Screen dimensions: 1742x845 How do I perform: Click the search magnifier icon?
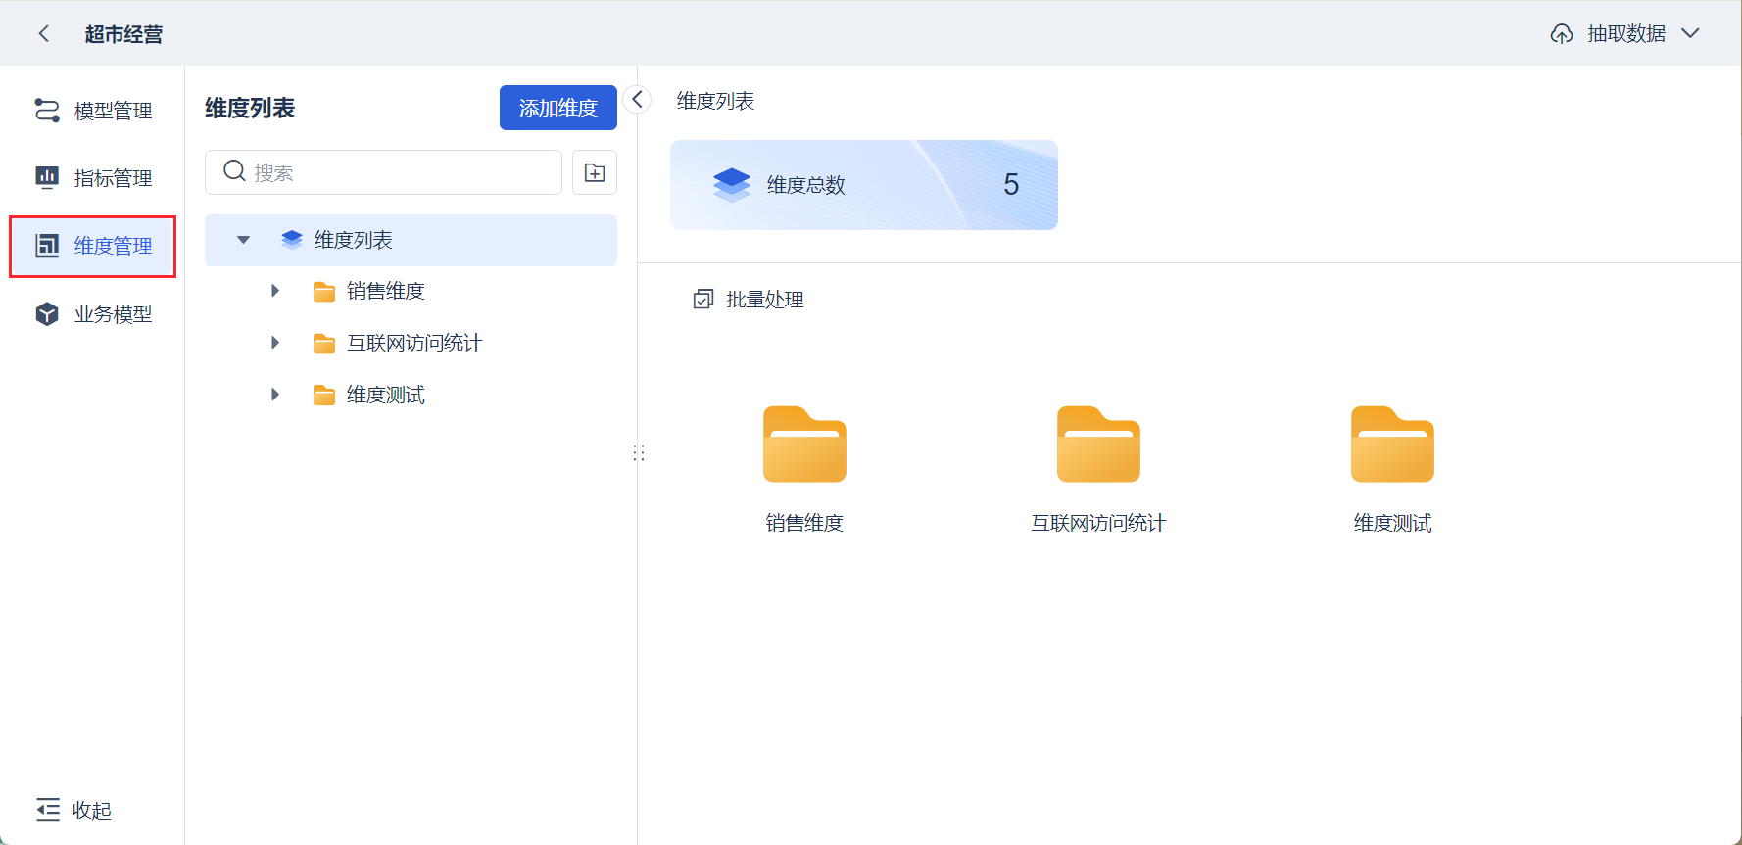[x=234, y=171]
